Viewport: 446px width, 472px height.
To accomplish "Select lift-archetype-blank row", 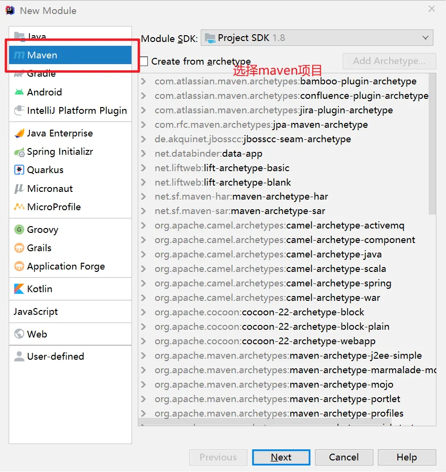I will [284, 182].
